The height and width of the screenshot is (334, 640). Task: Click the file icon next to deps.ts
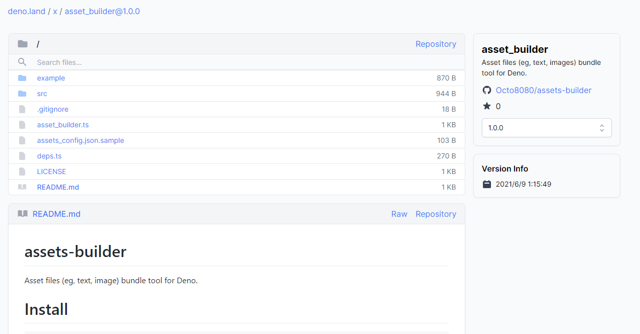[22, 156]
